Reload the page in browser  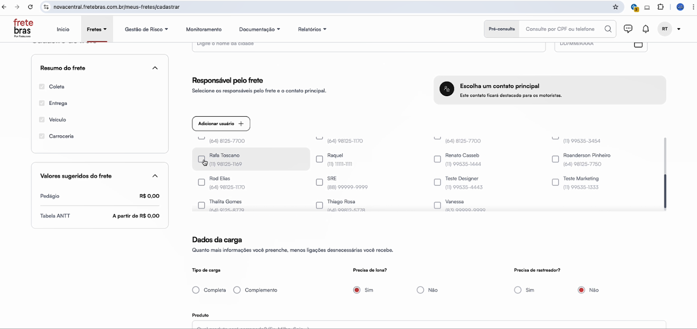(30, 7)
